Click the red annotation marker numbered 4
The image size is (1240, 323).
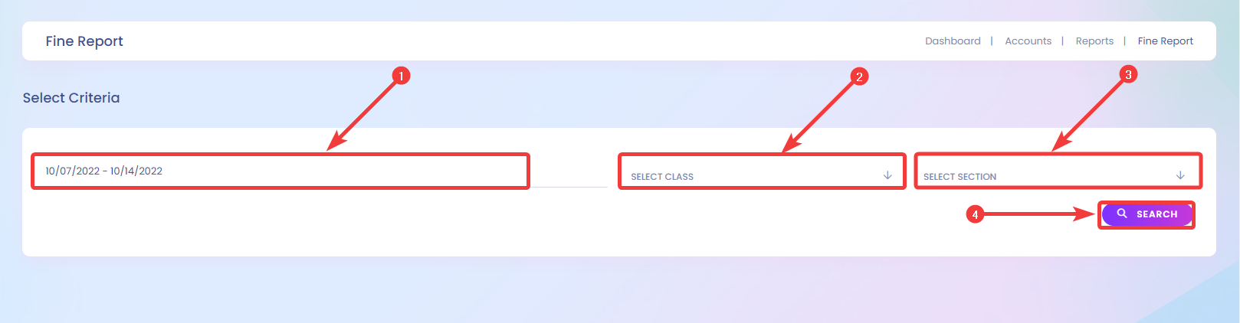[975, 214]
